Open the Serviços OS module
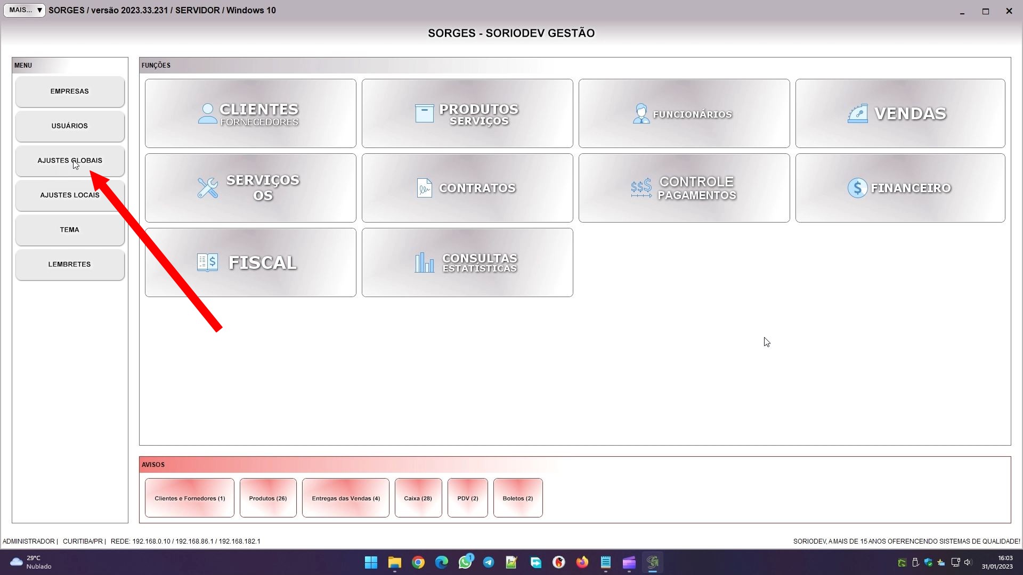This screenshot has width=1023, height=575. 250,188
